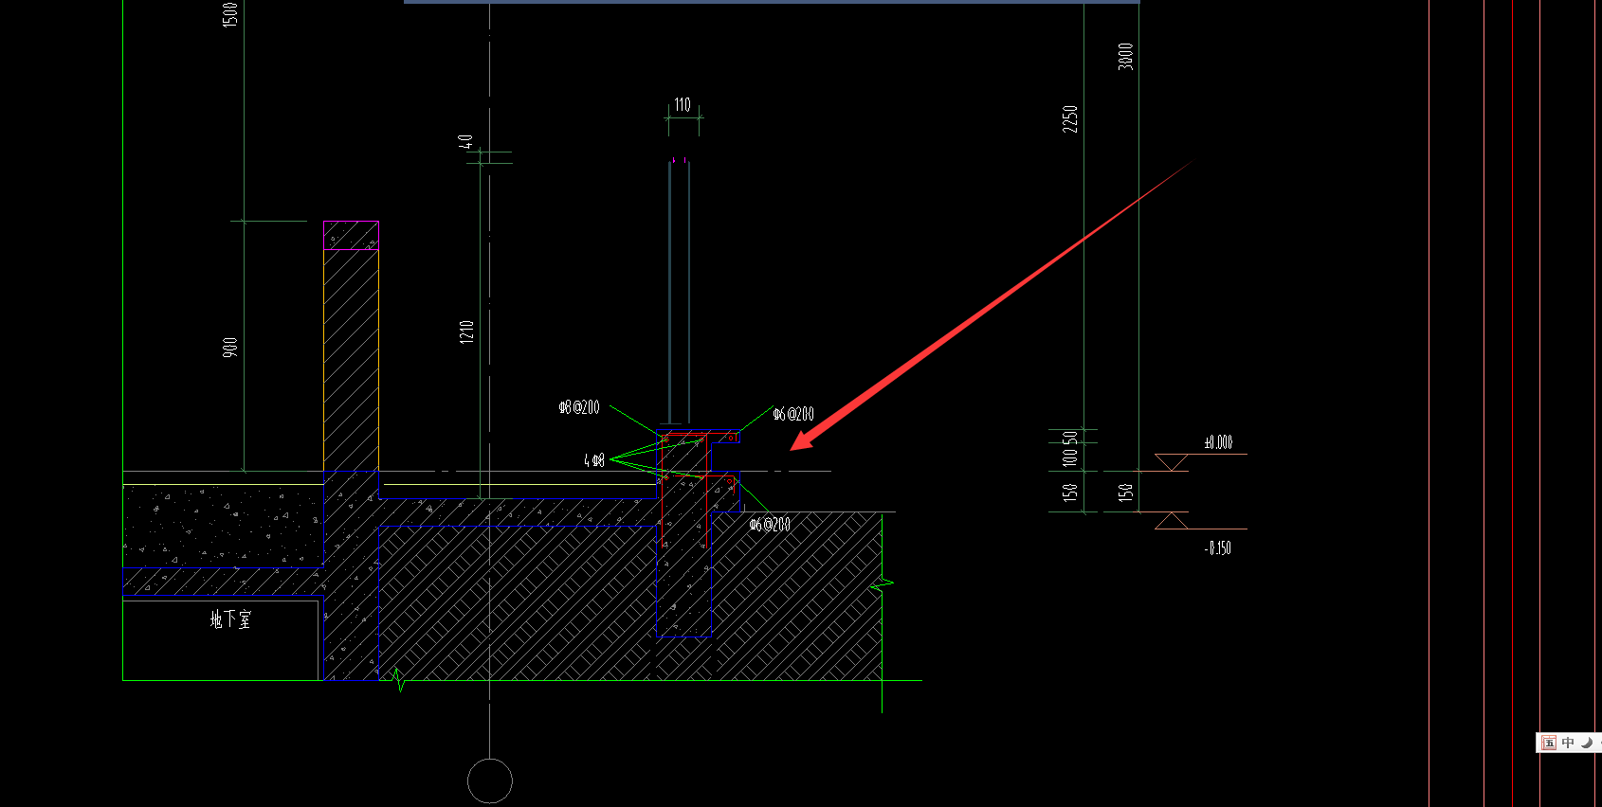
Task: Select the 3800 dimension text
Action: click(x=1125, y=56)
